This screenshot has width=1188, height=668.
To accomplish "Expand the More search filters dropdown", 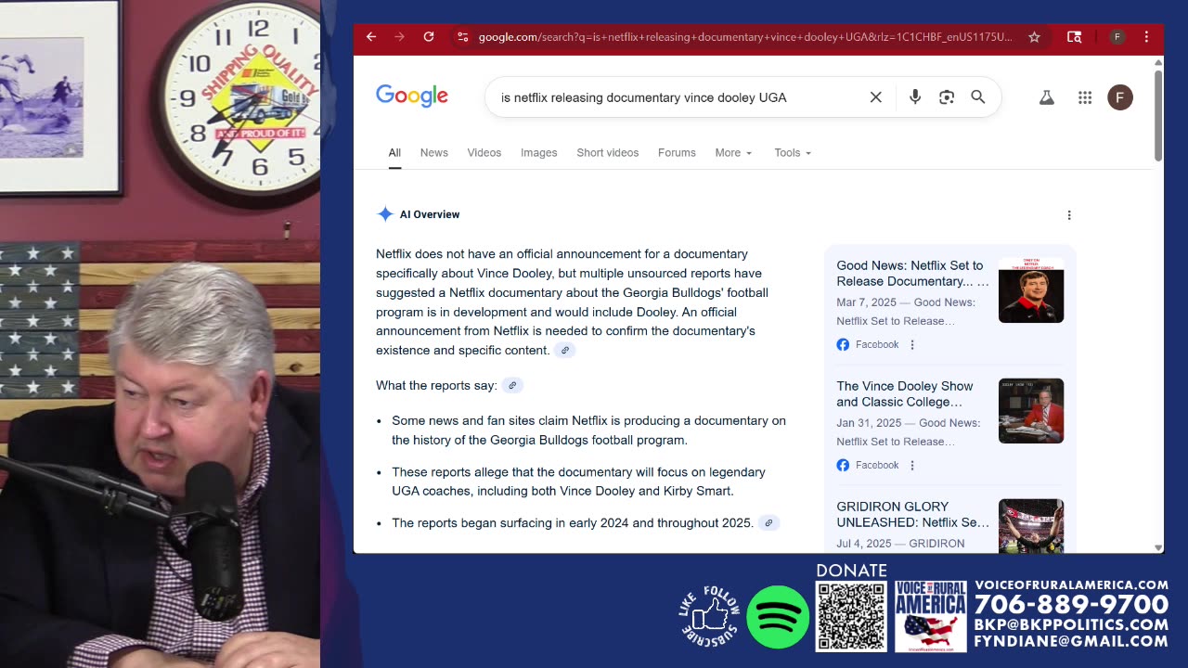I will point(733,152).
